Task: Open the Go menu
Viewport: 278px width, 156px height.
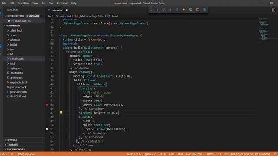Action: [43, 3]
